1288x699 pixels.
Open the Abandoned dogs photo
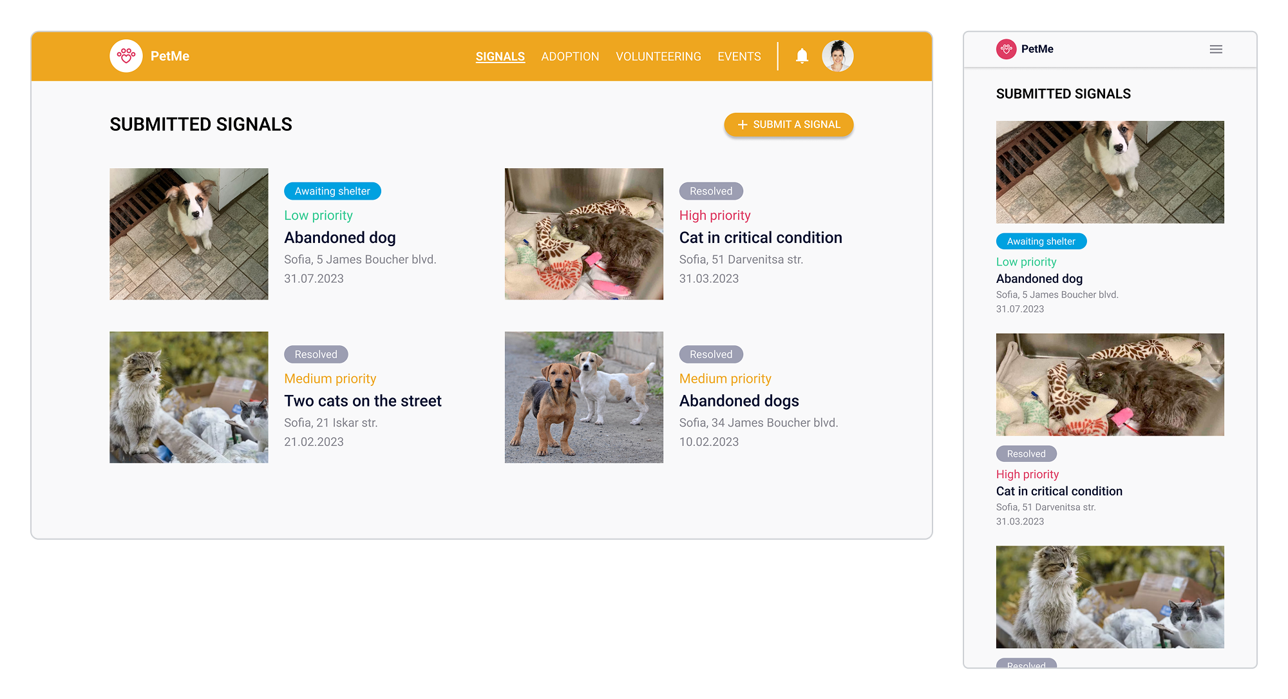pos(583,397)
